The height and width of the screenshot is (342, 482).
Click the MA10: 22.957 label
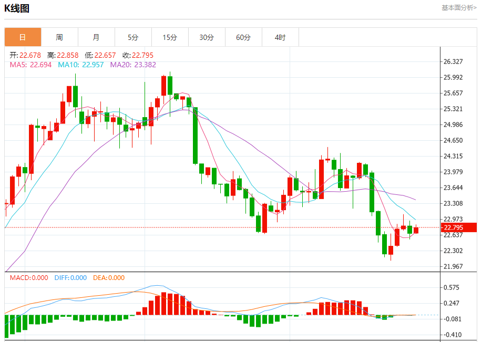click(81, 65)
